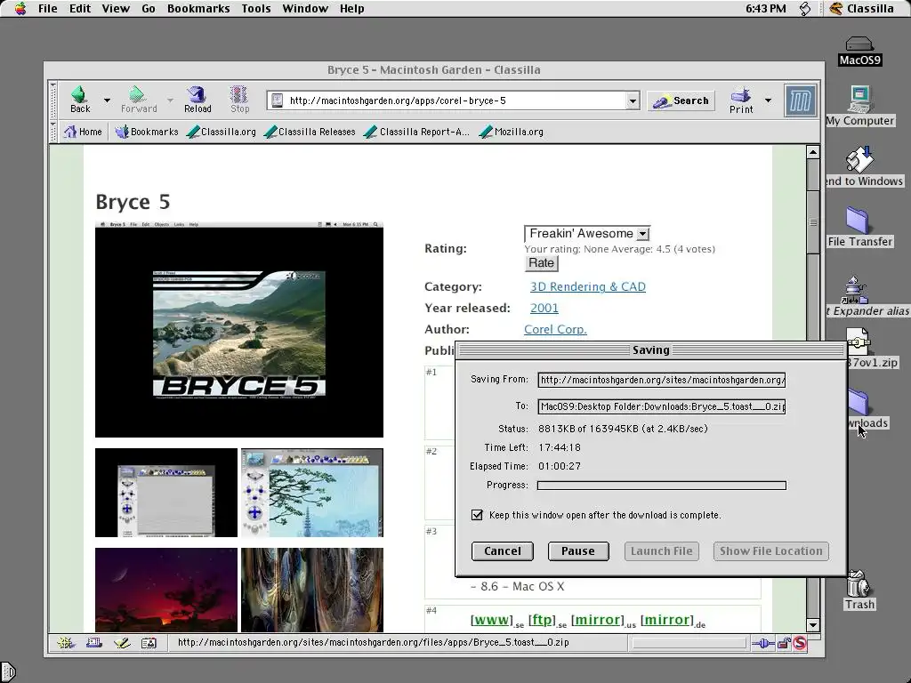The width and height of the screenshot is (911, 683).
Task: Cancel the download
Action: click(x=502, y=551)
